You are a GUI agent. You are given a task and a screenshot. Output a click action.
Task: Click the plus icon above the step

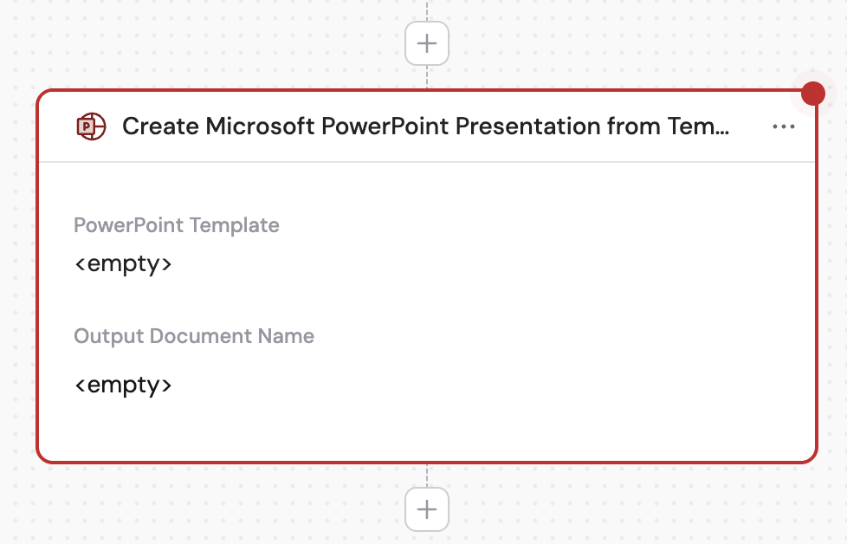(426, 42)
